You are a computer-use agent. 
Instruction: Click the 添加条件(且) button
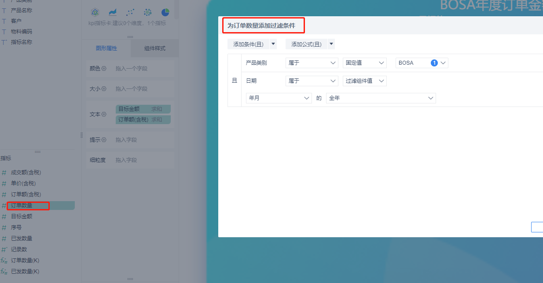[x=248, y=44]
